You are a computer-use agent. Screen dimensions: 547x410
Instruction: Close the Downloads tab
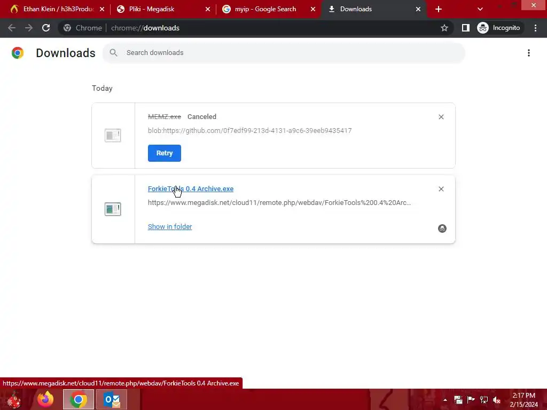[418, 9]
